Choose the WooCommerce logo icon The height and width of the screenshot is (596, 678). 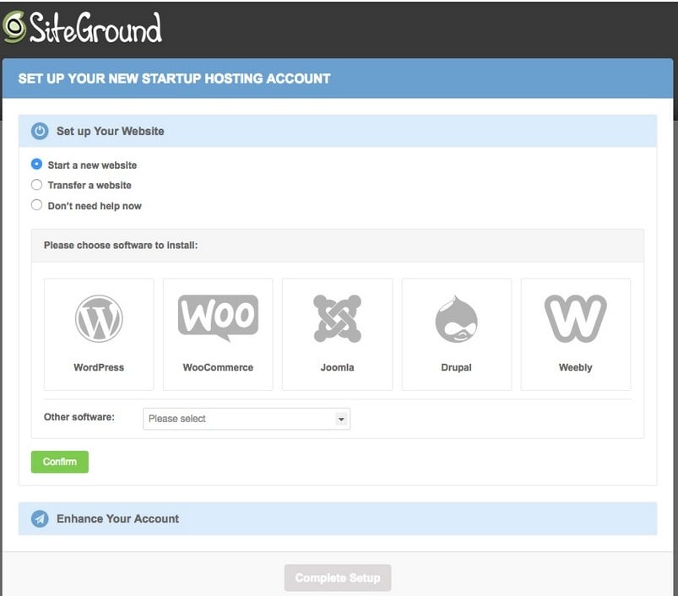coord(218,317)
